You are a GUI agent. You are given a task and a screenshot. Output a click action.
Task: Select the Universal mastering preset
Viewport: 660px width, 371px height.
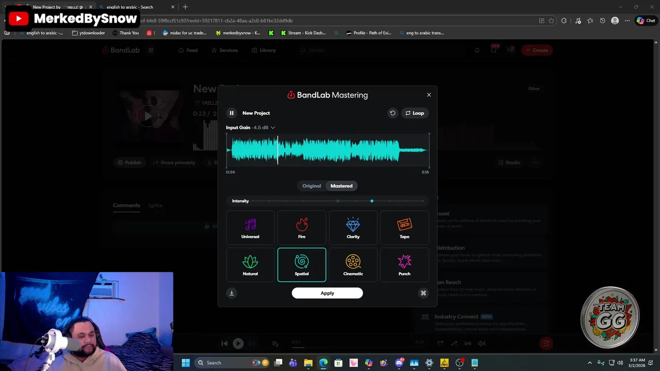(250, 228)
